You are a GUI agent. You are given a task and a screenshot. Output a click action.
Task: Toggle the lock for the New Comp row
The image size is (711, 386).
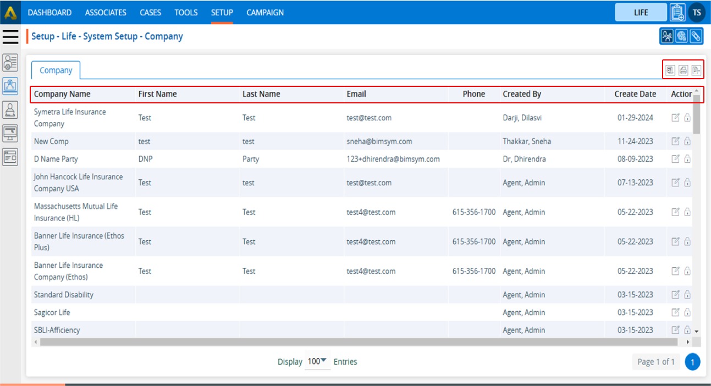click(x=687, y=141)
